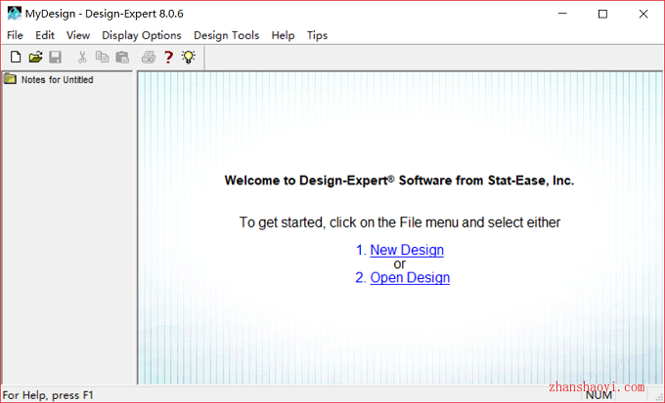The height and width of the screenshot is (403, 665).
Task: Follow the New Design link
Action: coord(407,250)
